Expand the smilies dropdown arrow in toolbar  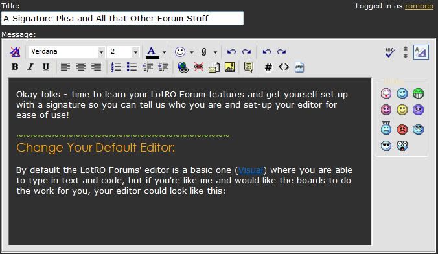pyautogui.click(x=192, y=52)
